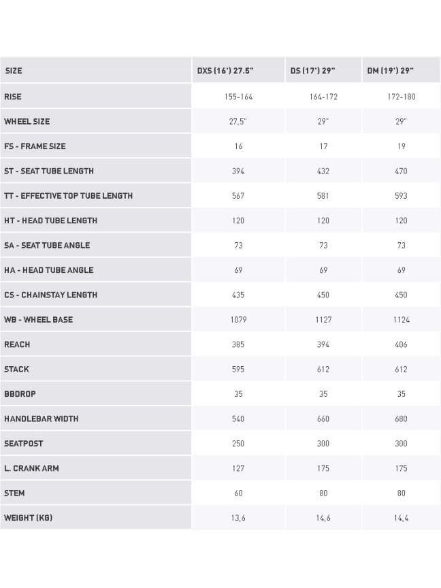Click the SEATPOST value 250
This screenshot has height=588, width=441.
(238, 443)
